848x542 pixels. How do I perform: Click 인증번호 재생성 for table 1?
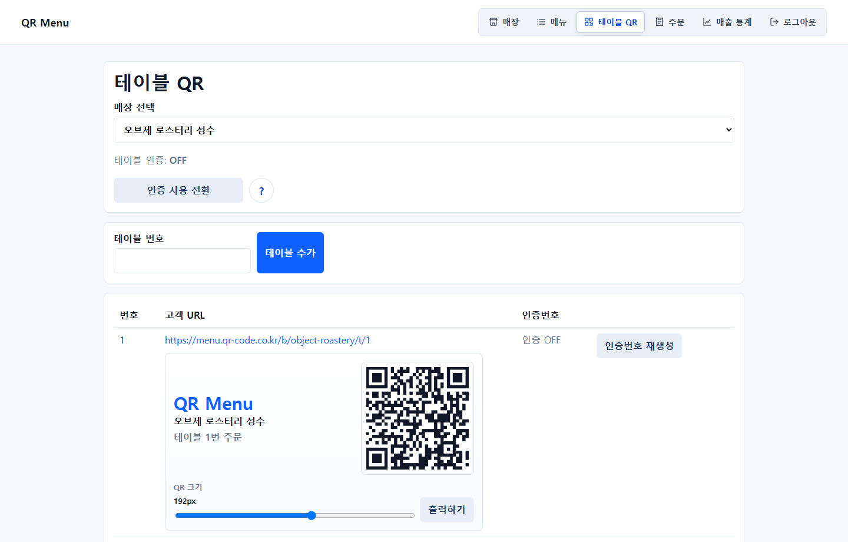[639, 346]
